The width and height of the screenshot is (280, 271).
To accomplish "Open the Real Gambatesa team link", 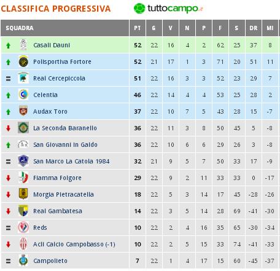I will [x=58, y=211].
